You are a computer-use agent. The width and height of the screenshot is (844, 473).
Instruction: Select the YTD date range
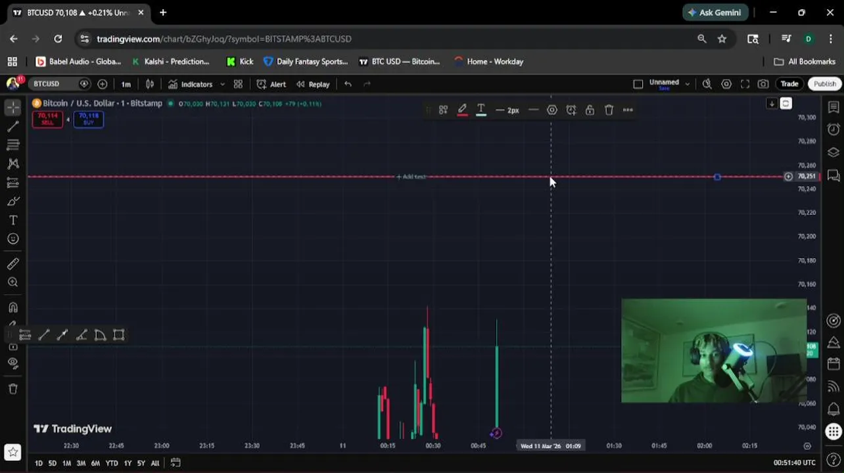(x=111, y=463)
